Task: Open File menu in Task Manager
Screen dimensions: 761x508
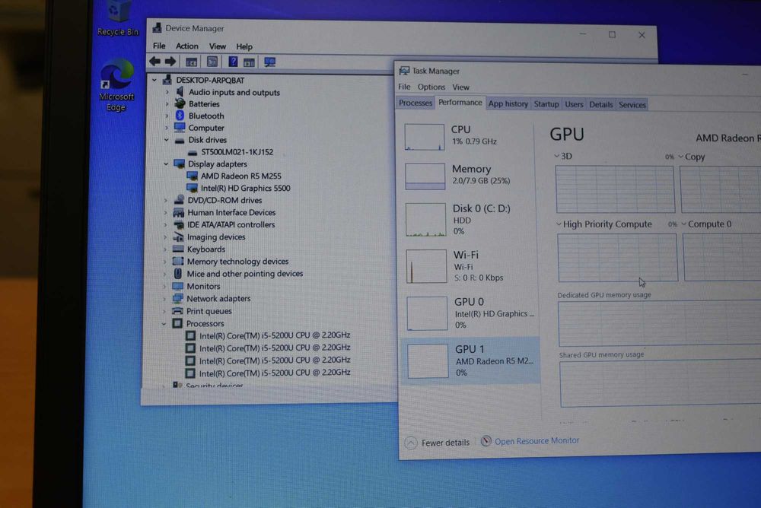Action: pyautogui.click(x=404, y=87)
